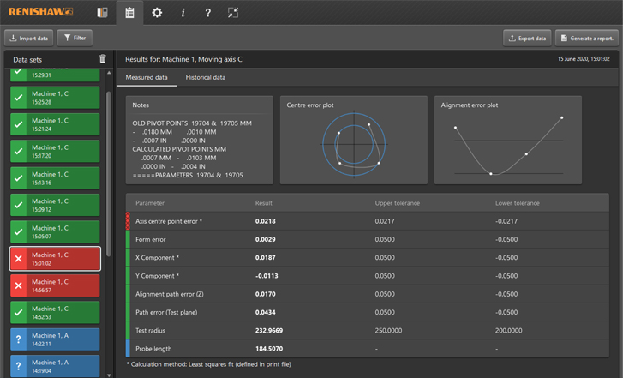Click the information 'i' icon
Screen dimensions: 623x378
point(183,13)
